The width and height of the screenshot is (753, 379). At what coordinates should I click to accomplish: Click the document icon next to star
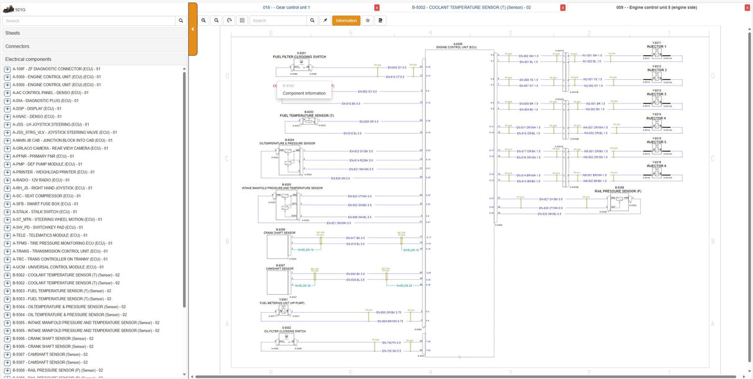(380, 20)
